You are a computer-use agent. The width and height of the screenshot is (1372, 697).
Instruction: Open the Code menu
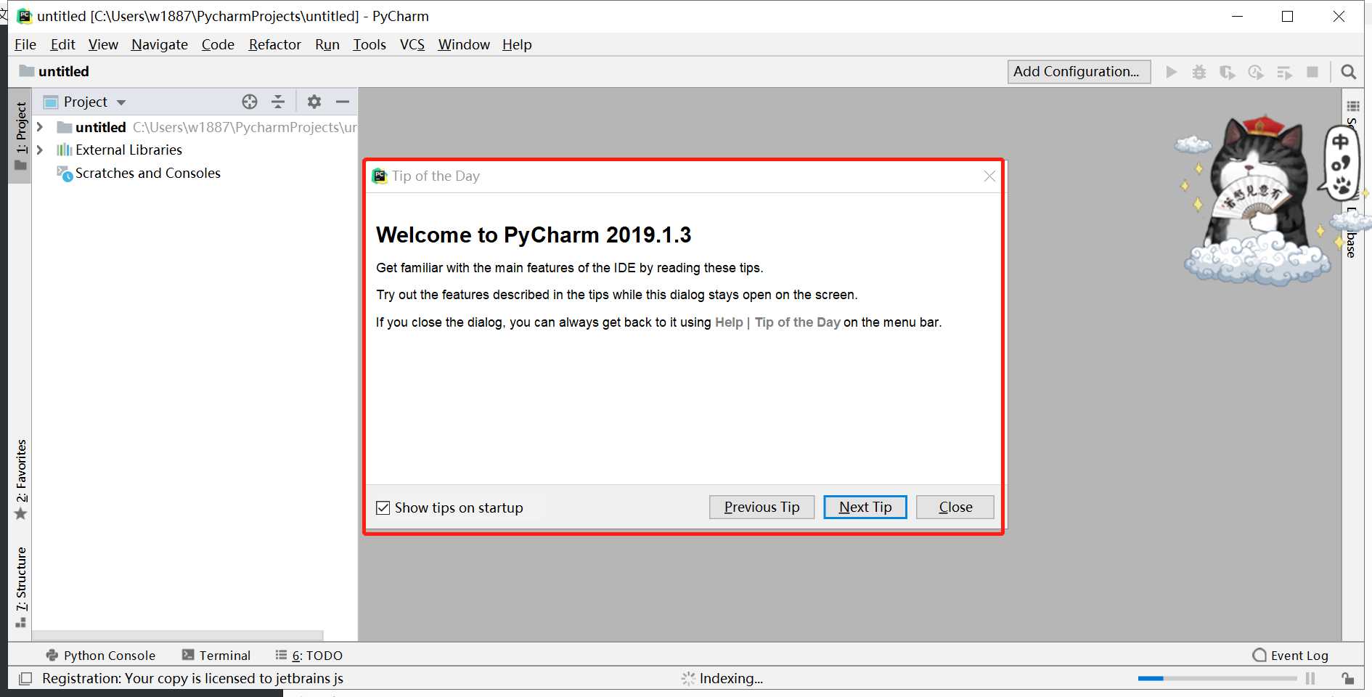(x=218, y=44)
